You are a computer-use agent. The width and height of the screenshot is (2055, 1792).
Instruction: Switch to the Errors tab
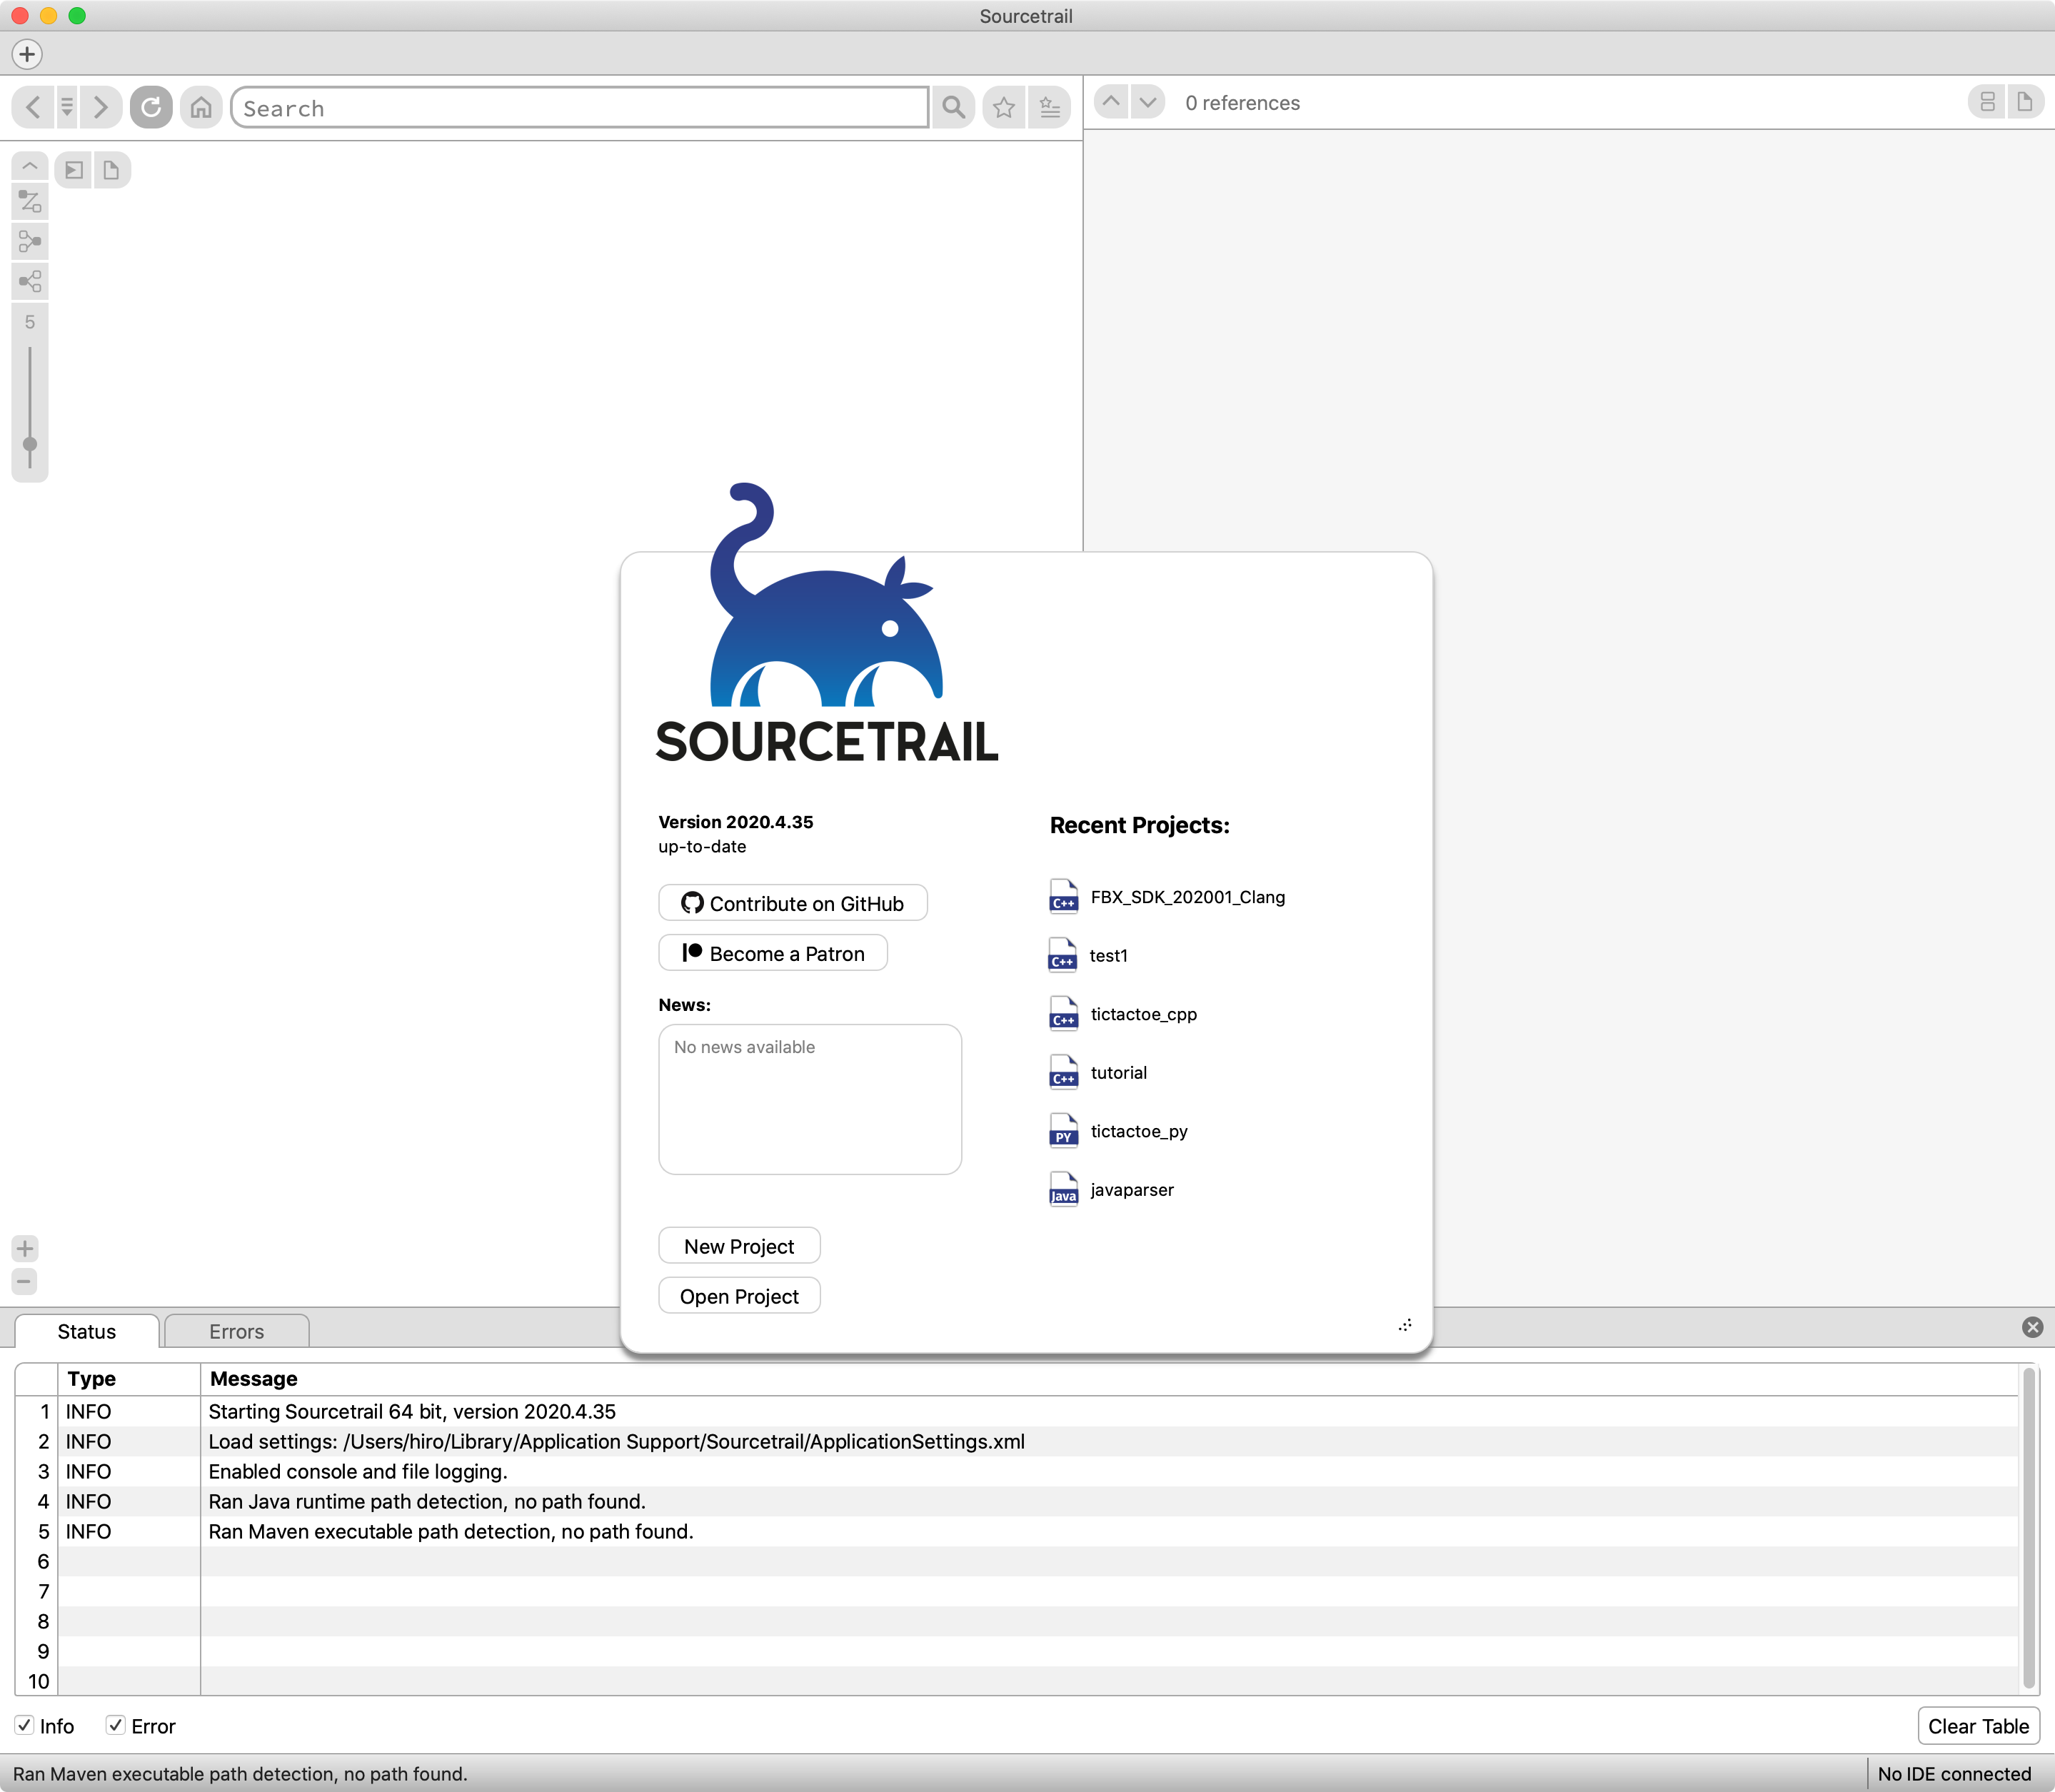click(236, 1331)
